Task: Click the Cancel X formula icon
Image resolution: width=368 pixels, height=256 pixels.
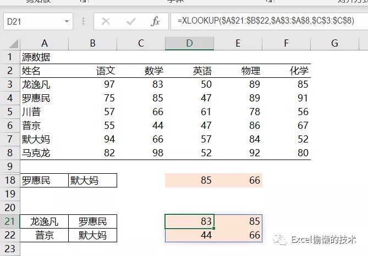Action: pos(106,21)
